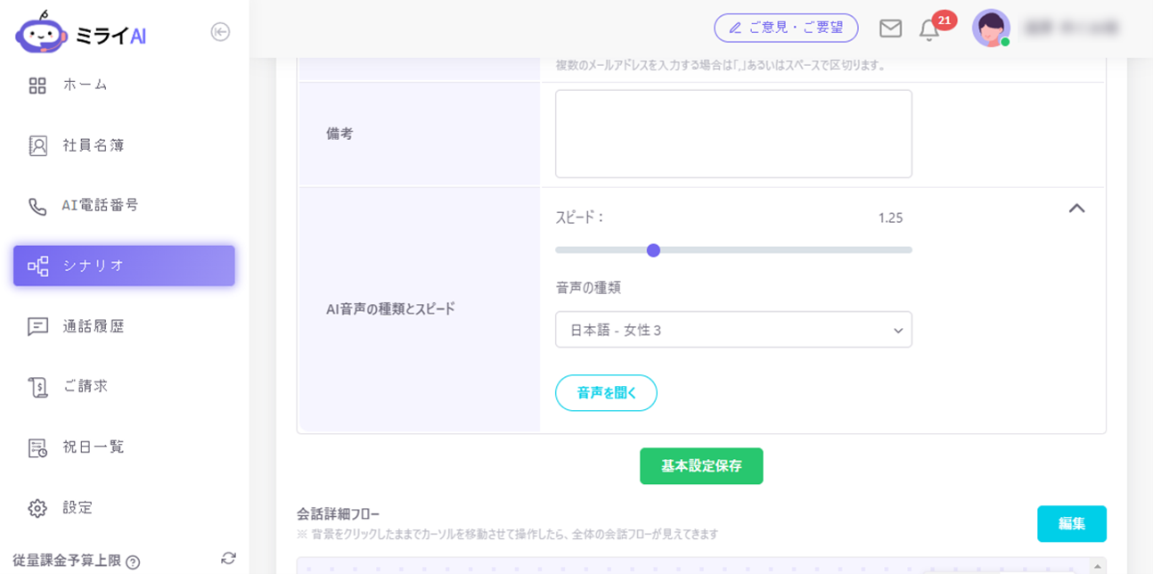The image size is (1153, 574).
Task: Open 設定 settings in the sidebar
Action: (x=78, y=507)
